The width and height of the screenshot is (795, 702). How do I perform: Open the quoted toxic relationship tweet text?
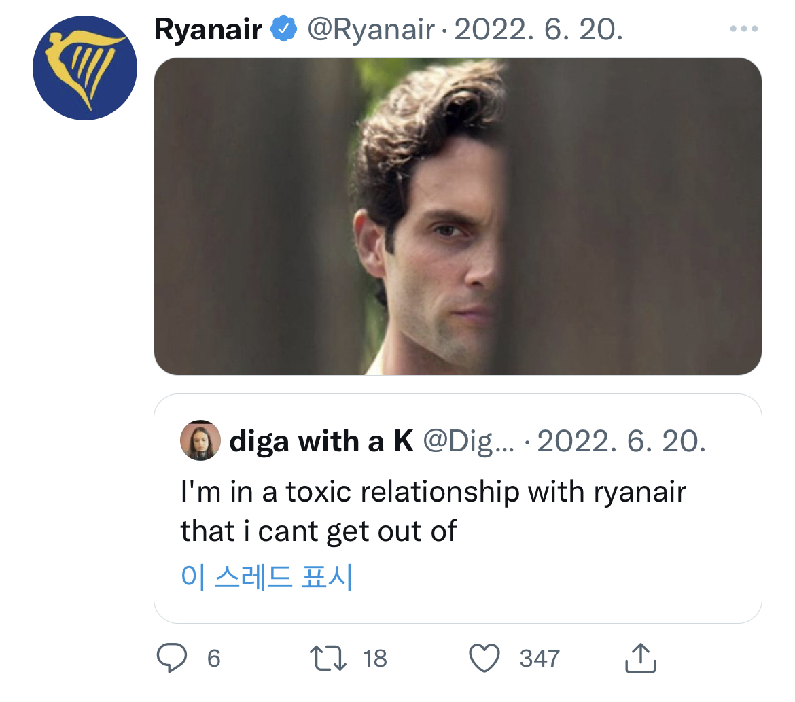[x=434, y=511]
